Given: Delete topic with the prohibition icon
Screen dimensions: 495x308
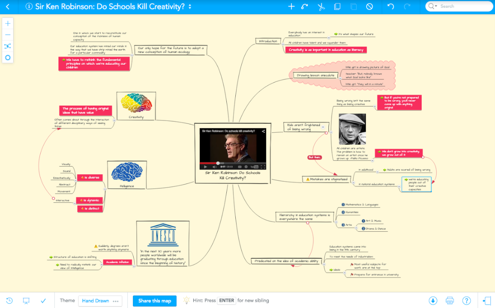Looking at the screenshot, I should click(369, 7).
